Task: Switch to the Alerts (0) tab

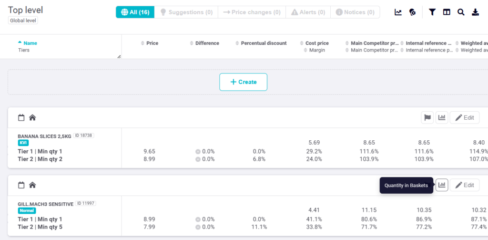Action: click(x=308, y=12)
